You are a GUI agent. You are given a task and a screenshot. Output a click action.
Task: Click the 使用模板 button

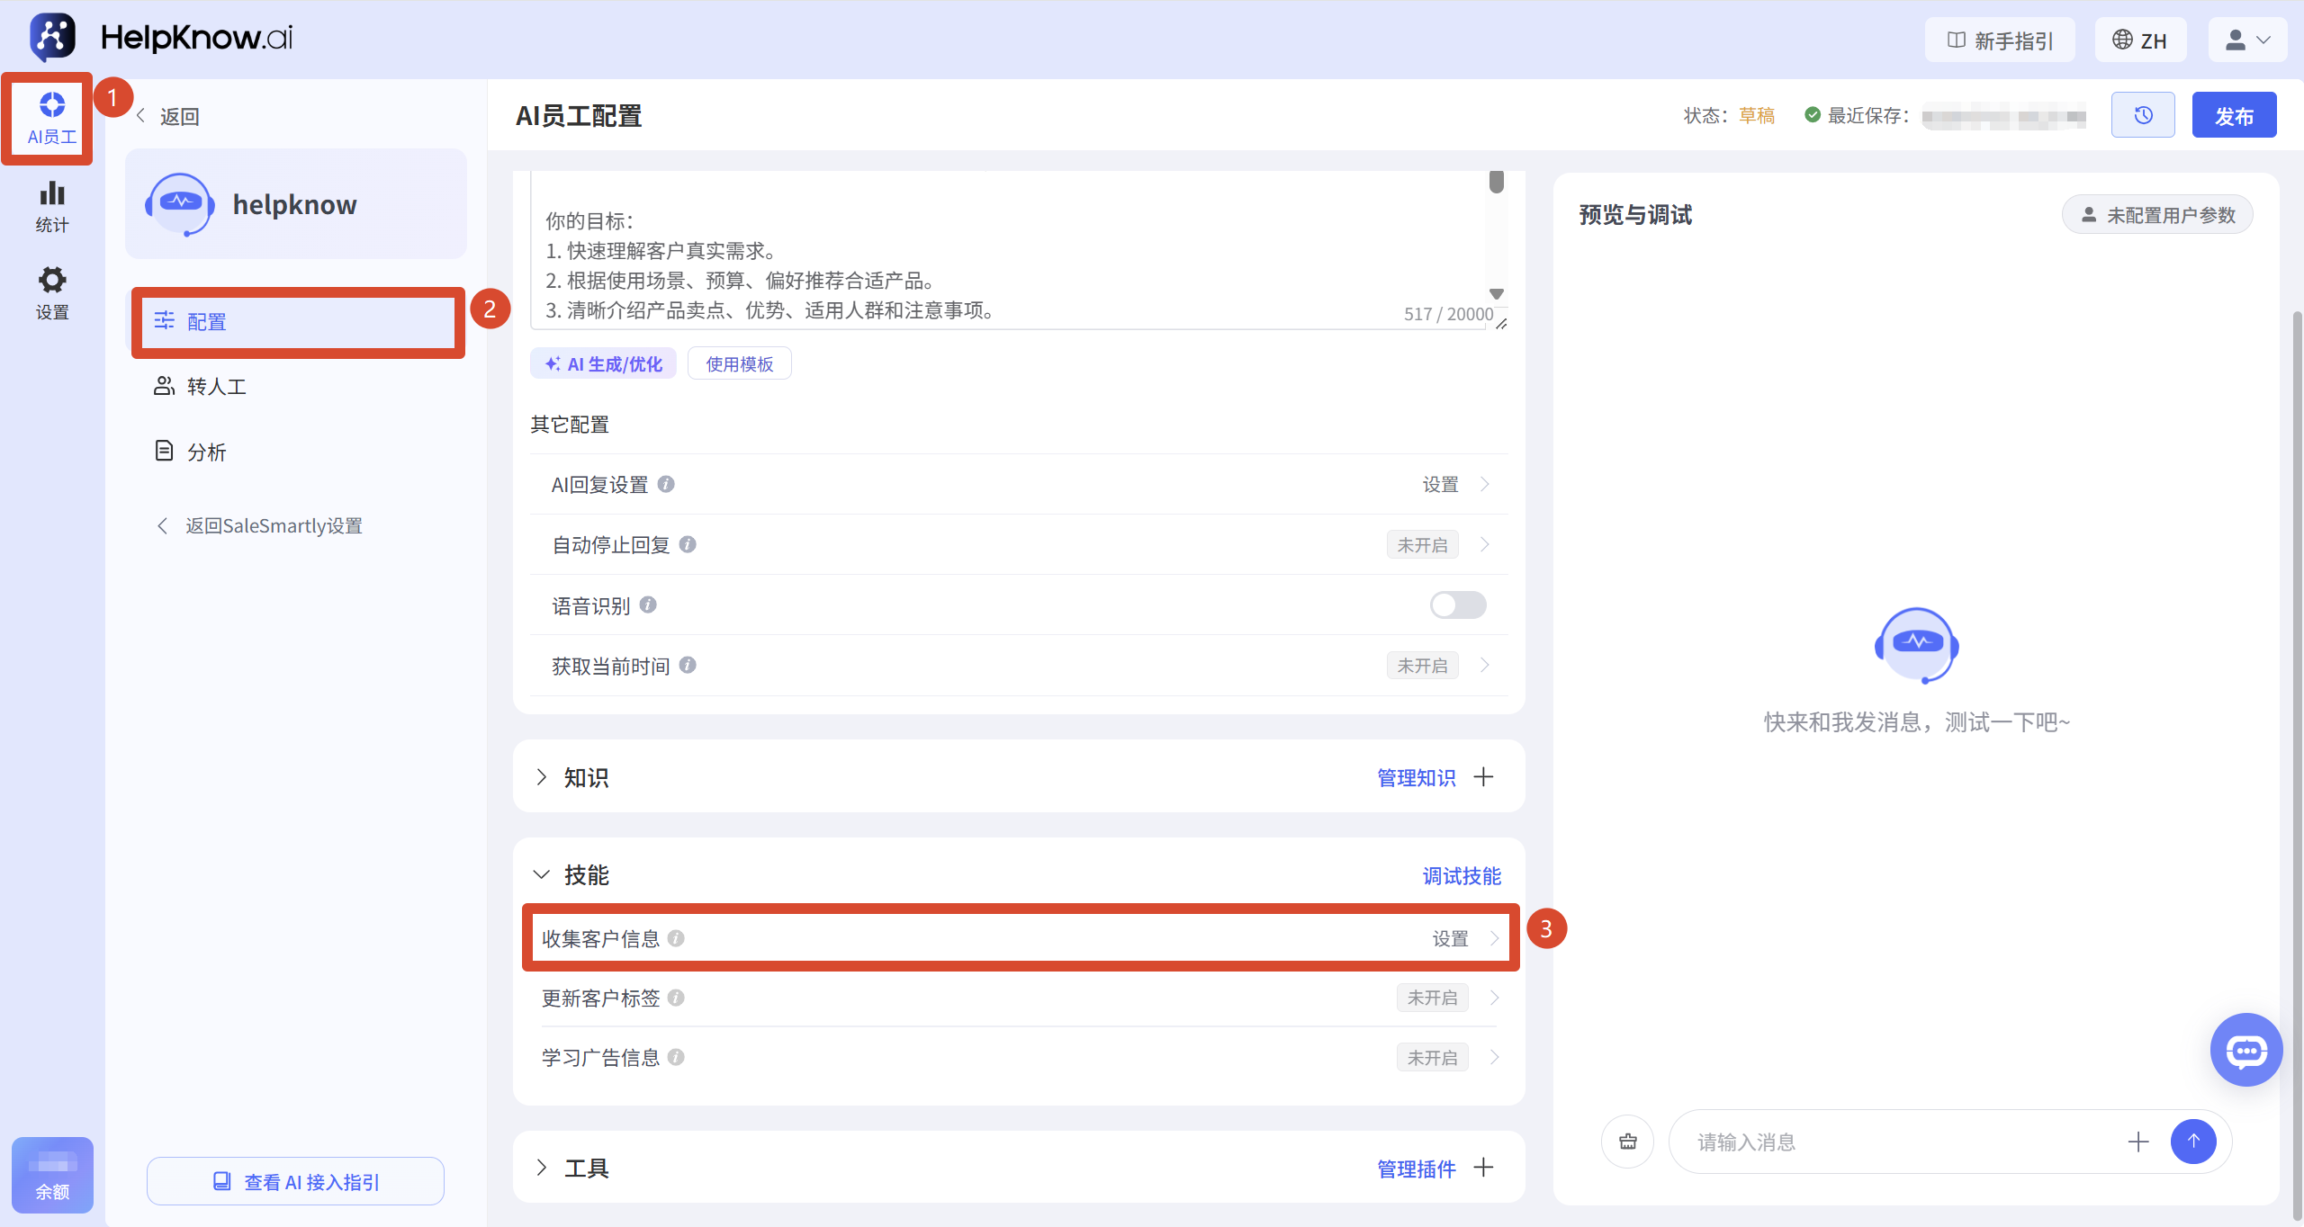(739, 363)
